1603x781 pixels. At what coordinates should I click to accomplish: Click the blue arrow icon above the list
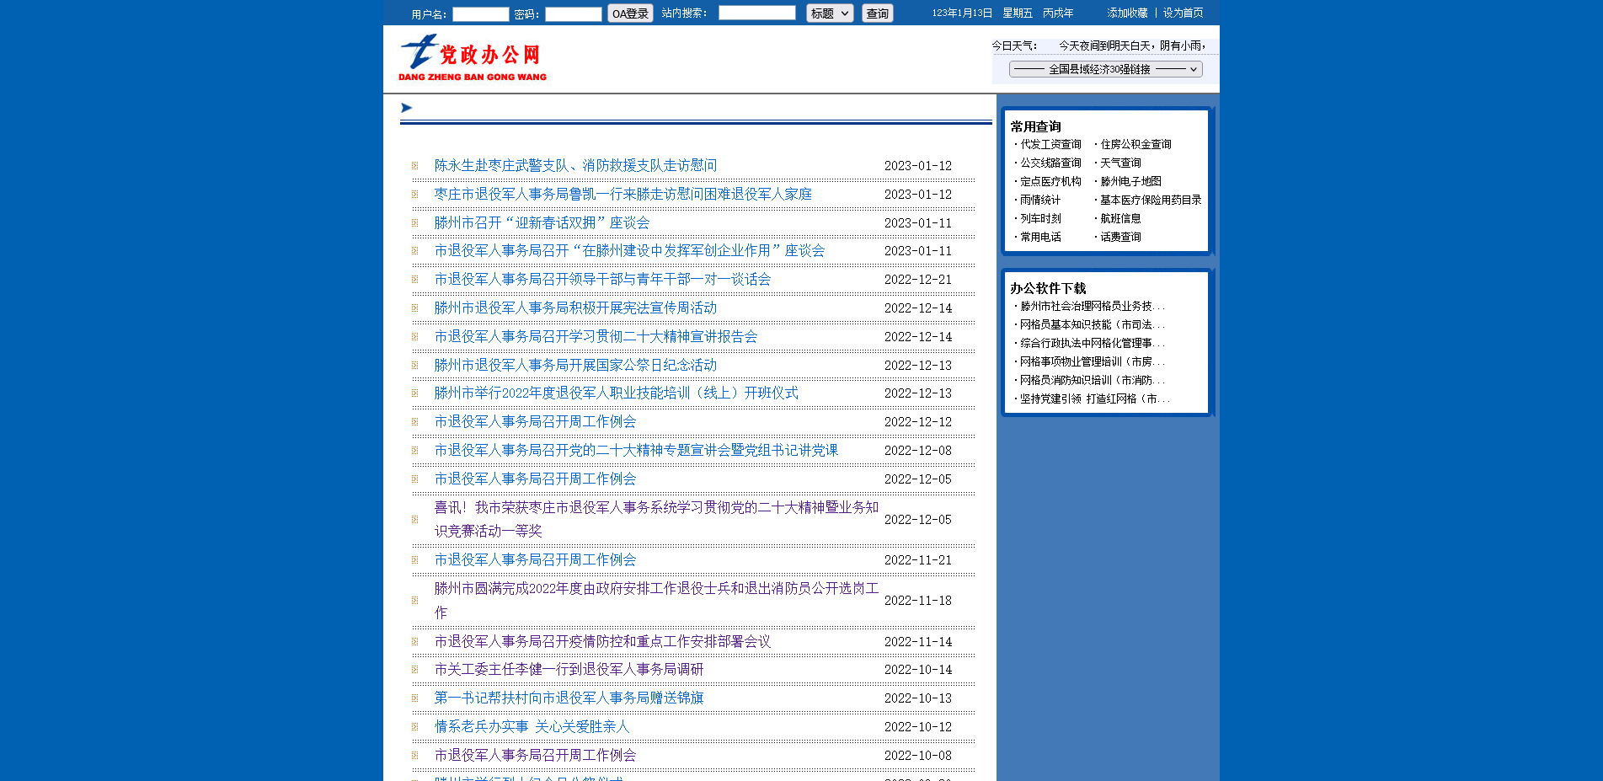(406, 108)
